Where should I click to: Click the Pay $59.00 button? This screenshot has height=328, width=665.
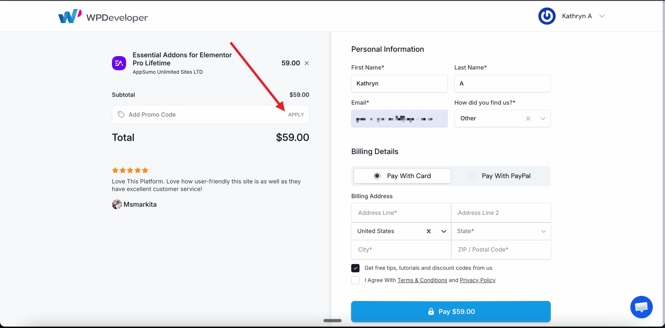[x=451, y=311]
